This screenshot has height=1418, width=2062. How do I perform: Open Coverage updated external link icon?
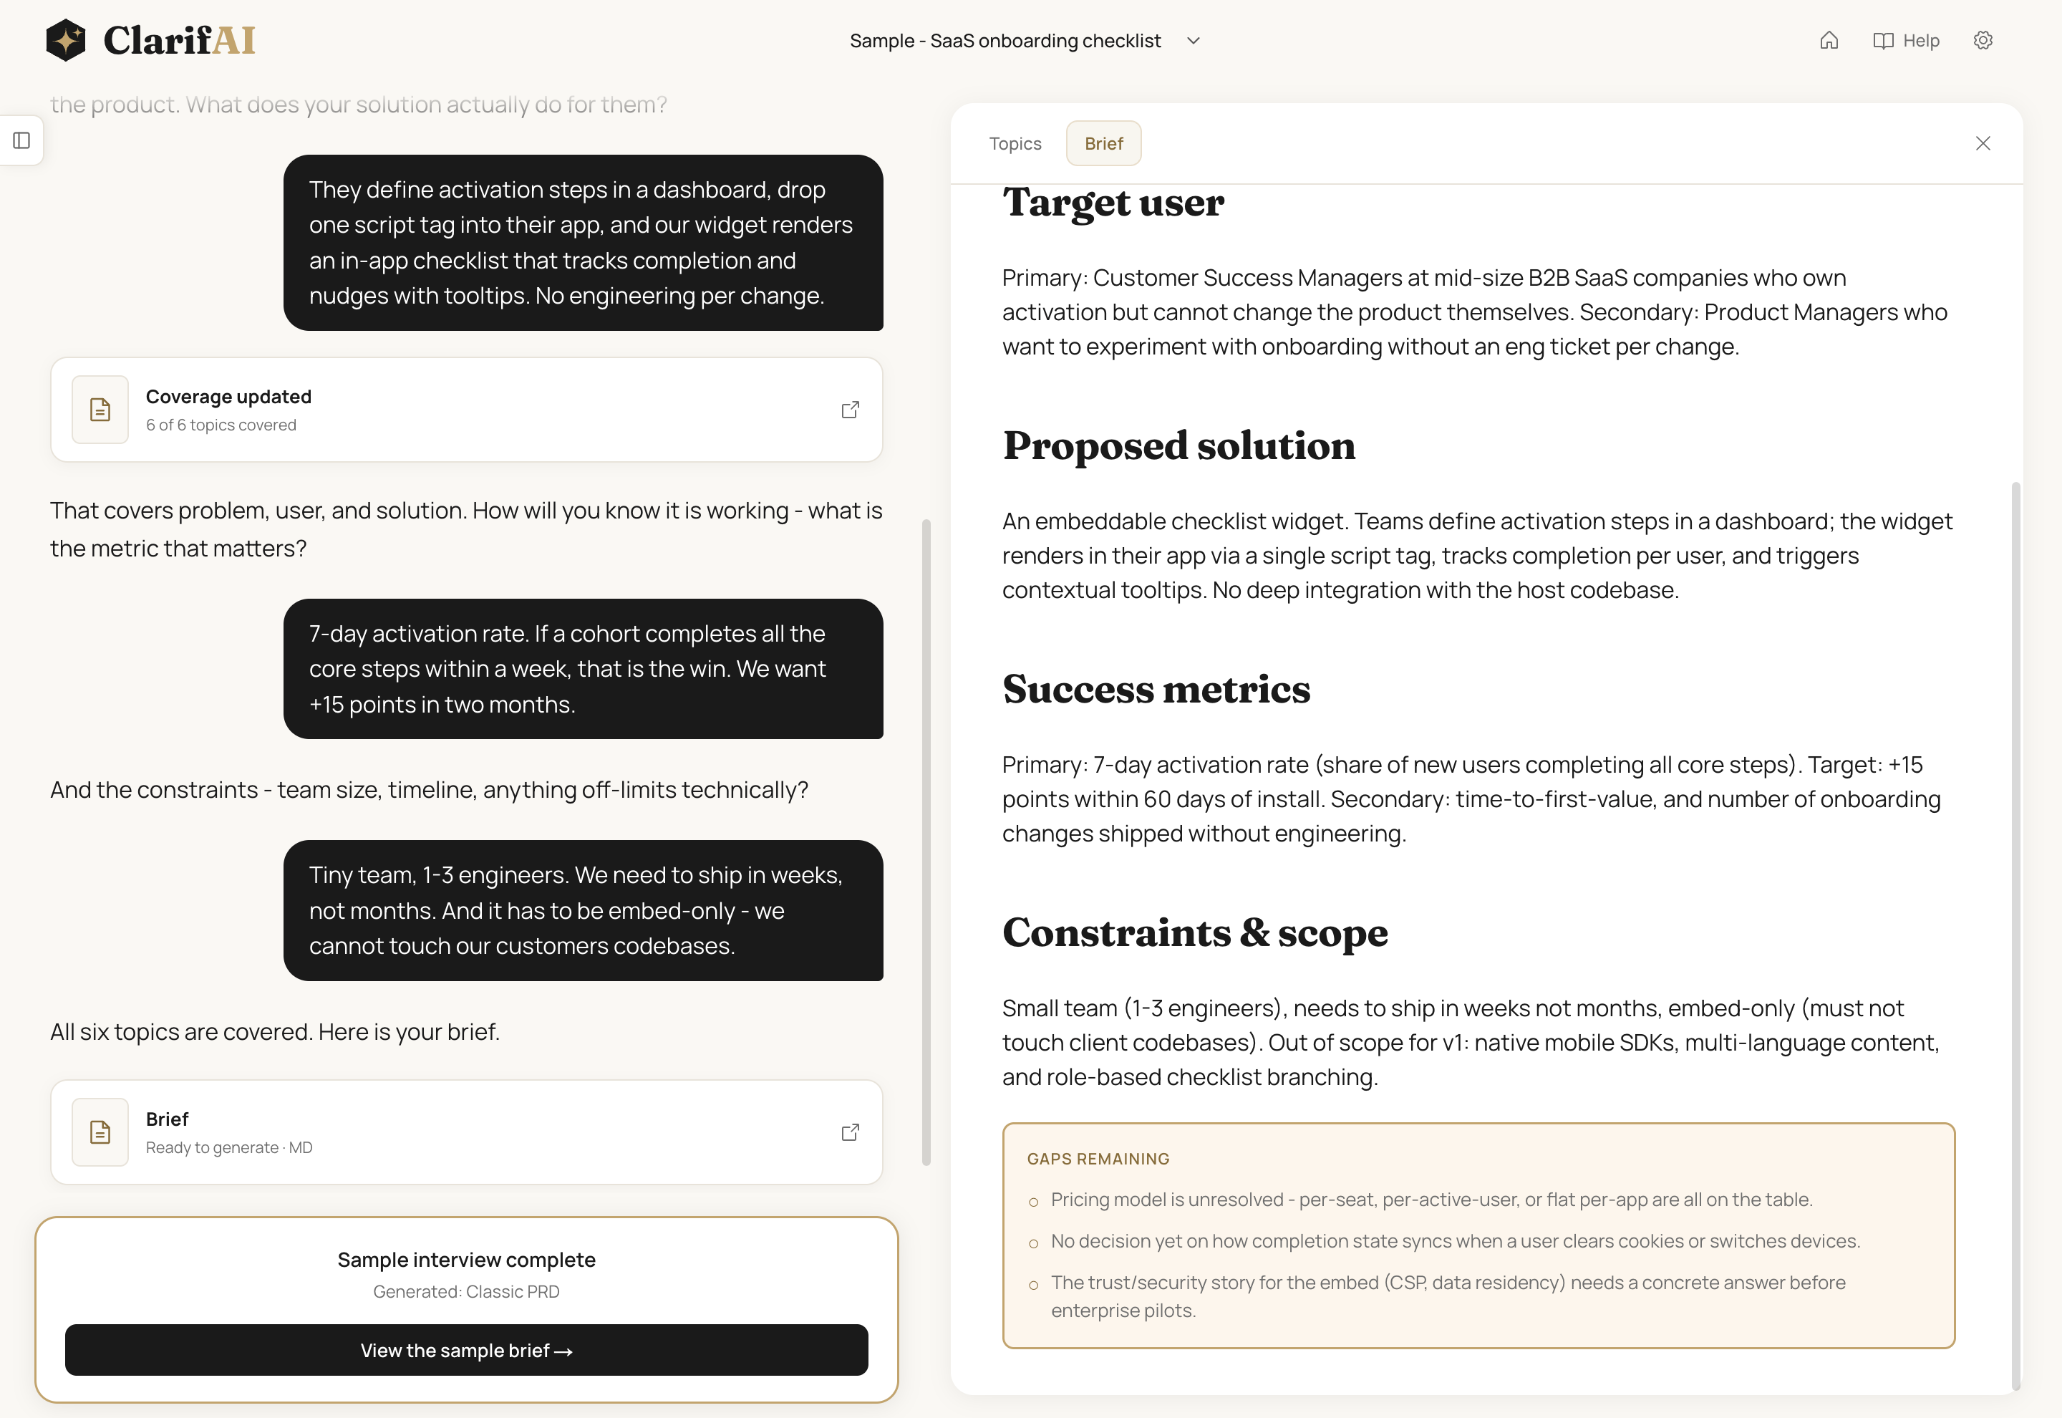coord(850,410)
